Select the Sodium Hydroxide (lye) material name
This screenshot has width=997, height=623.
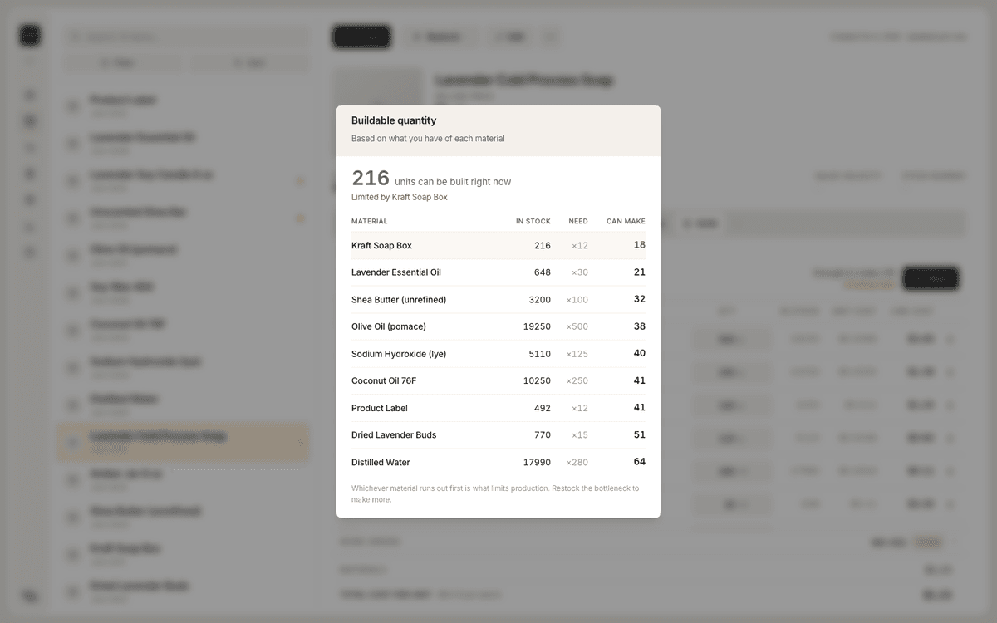(x=399, y=354)
